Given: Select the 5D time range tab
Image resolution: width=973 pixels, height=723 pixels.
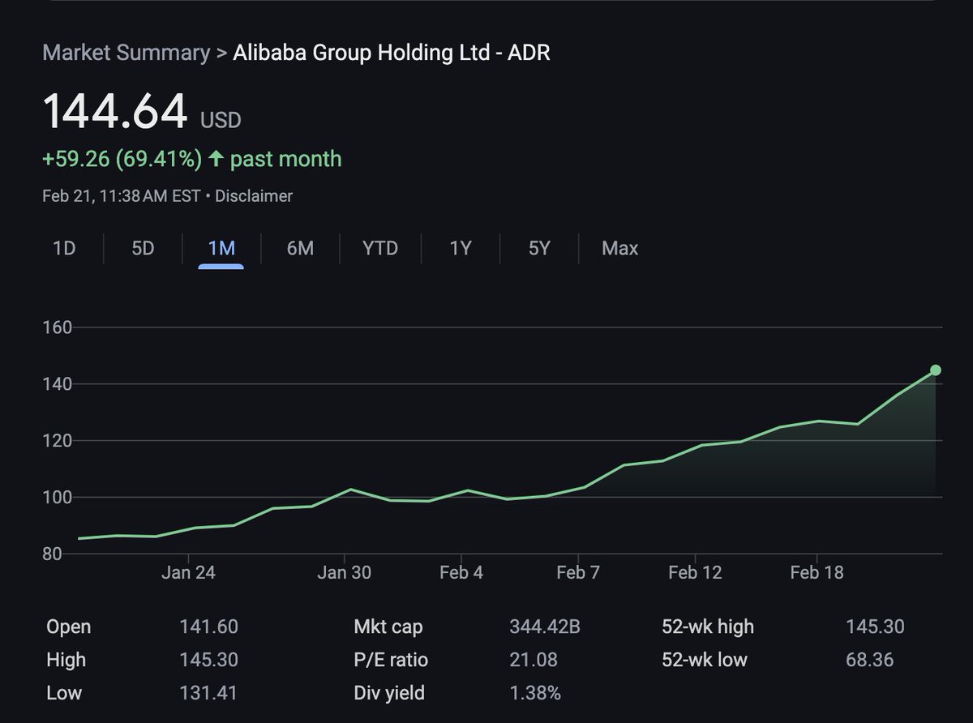Looking at the screenshot, I should 143,248.
